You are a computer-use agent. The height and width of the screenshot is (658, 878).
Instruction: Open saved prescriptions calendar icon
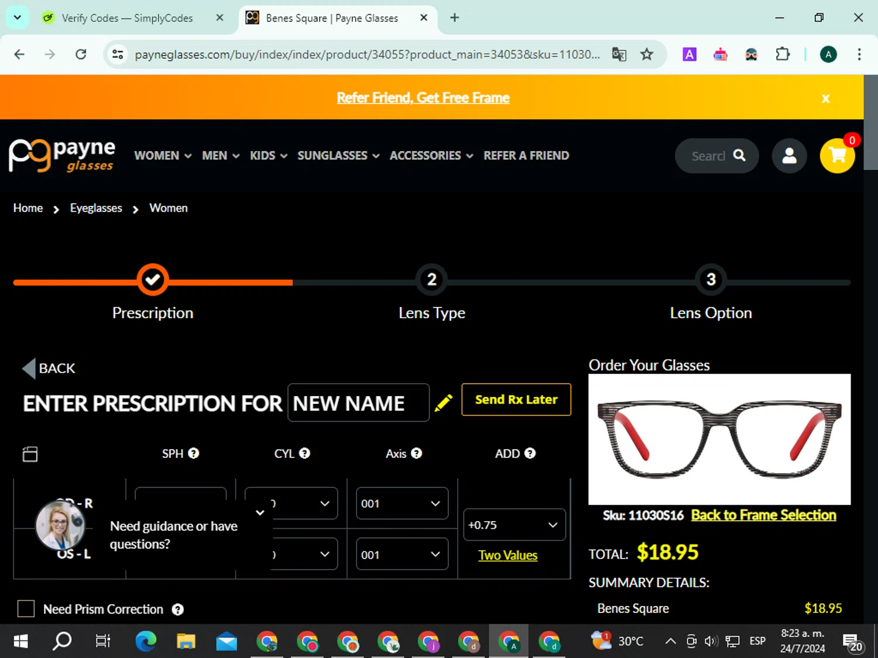pos(30,454)
